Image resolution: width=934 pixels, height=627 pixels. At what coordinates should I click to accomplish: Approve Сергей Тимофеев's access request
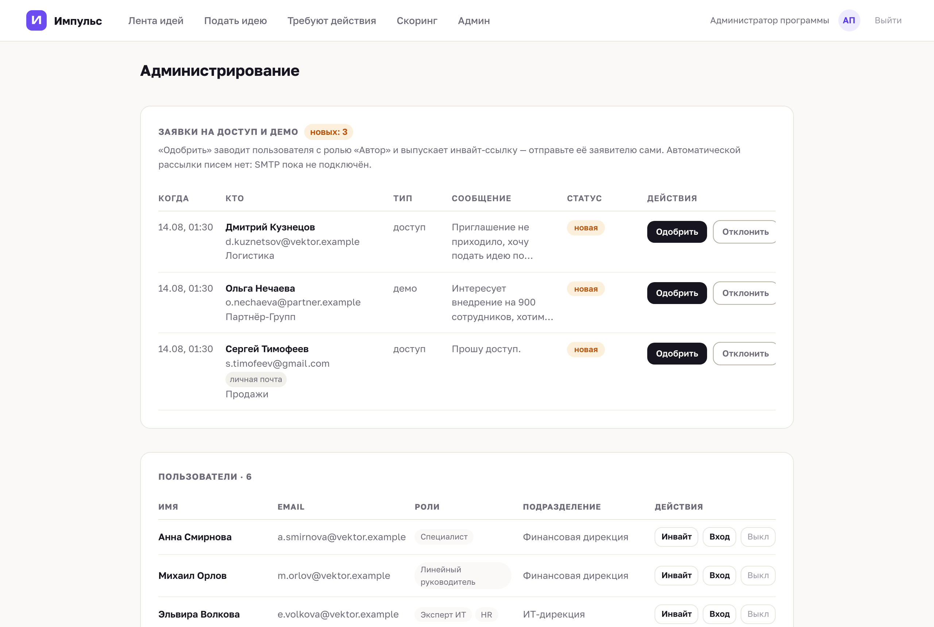[x=677, y=354]
